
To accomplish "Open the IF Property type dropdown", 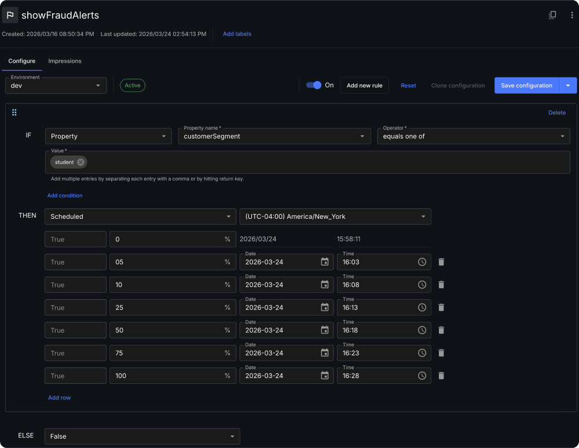I will (x=108, y=136).
